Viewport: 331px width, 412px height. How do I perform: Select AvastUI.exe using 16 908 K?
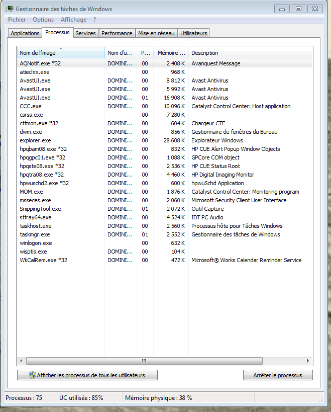point(165,98)
